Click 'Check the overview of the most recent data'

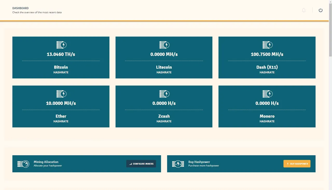point(37,12)
